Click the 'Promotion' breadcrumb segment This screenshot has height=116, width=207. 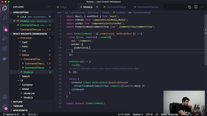[93, 13]
